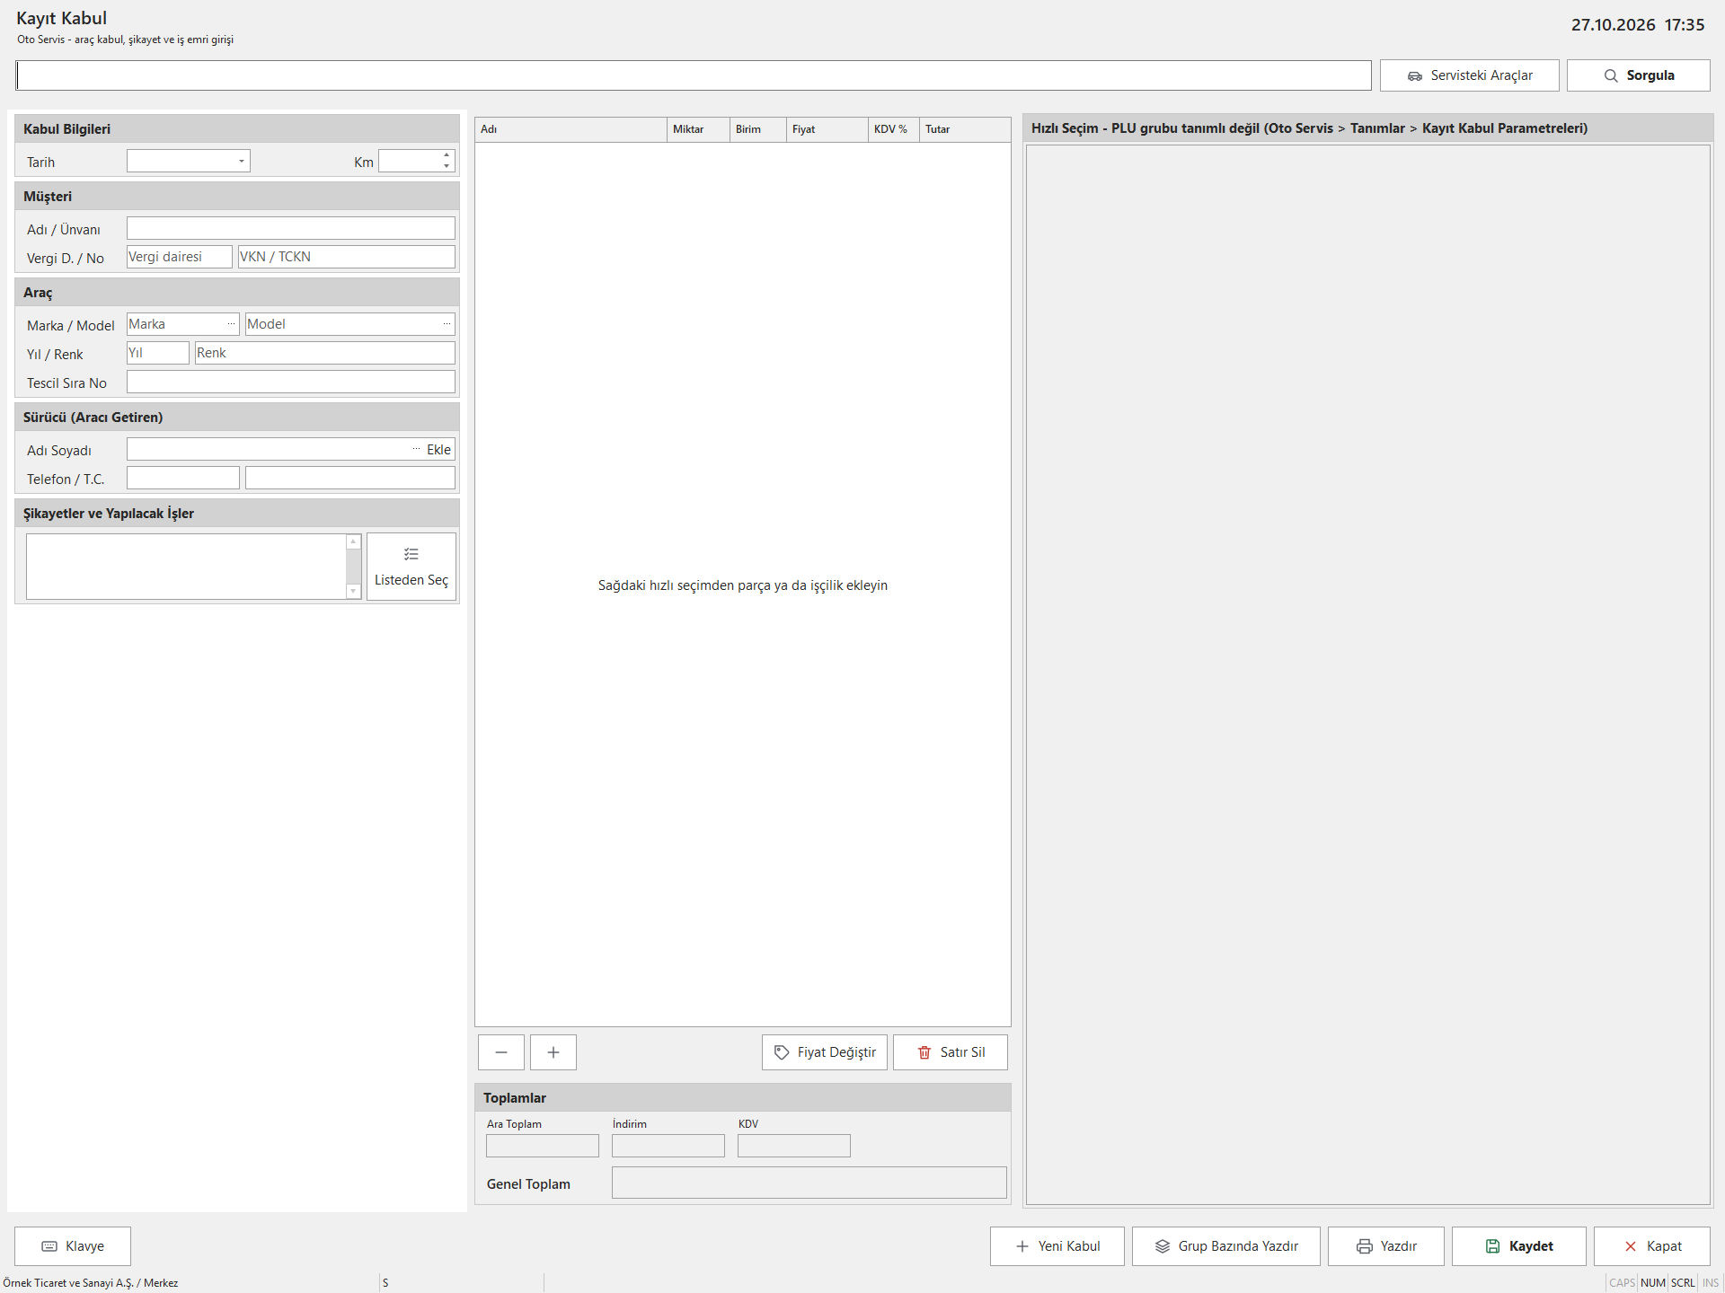
Task: Sort by the Fiyat column header
Action: 827,129
